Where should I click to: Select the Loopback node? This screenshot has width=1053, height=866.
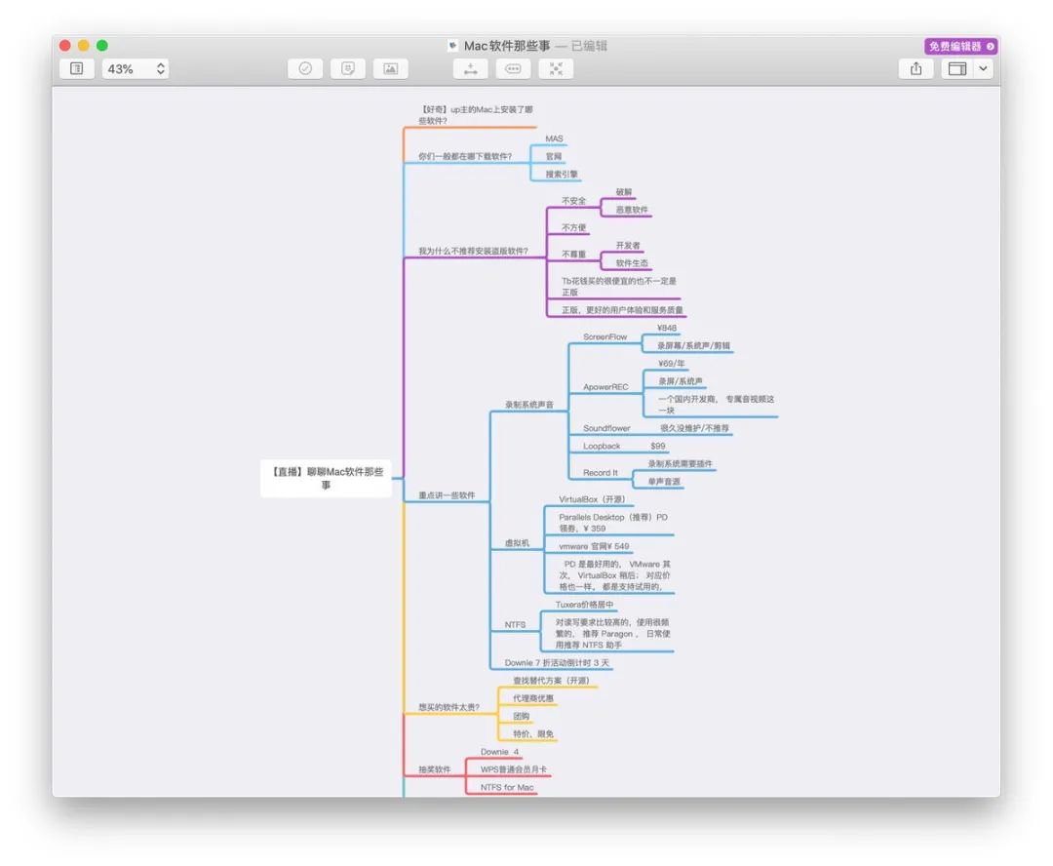click(602, 446)
